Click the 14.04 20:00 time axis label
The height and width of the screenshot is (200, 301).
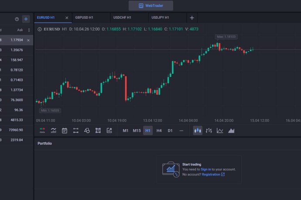pos(224,120)
